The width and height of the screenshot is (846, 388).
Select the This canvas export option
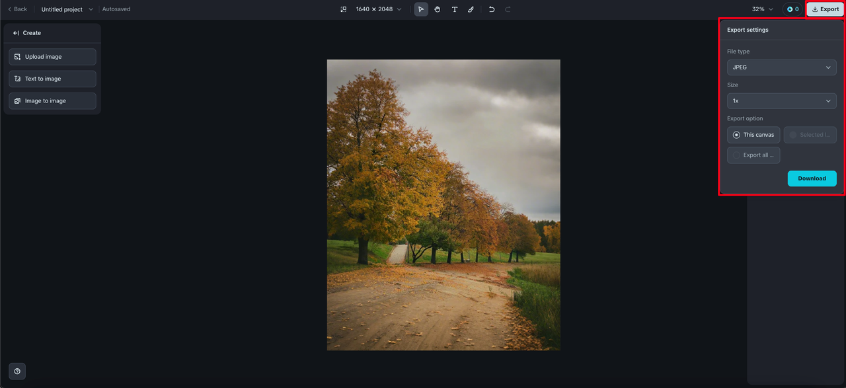753,135
